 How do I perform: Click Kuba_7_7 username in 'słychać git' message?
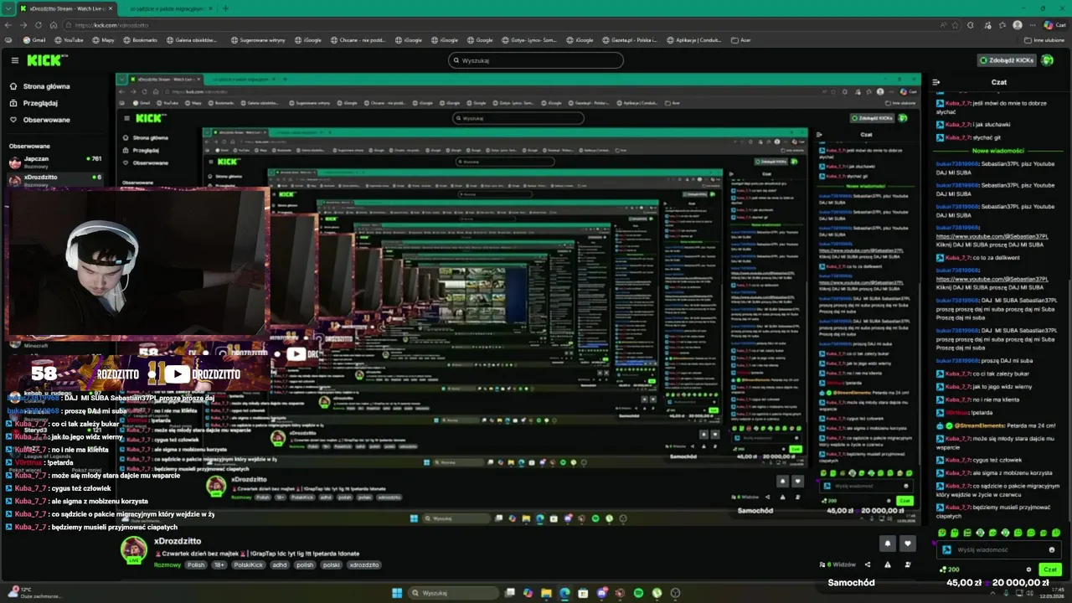click(x=958, y=137)
